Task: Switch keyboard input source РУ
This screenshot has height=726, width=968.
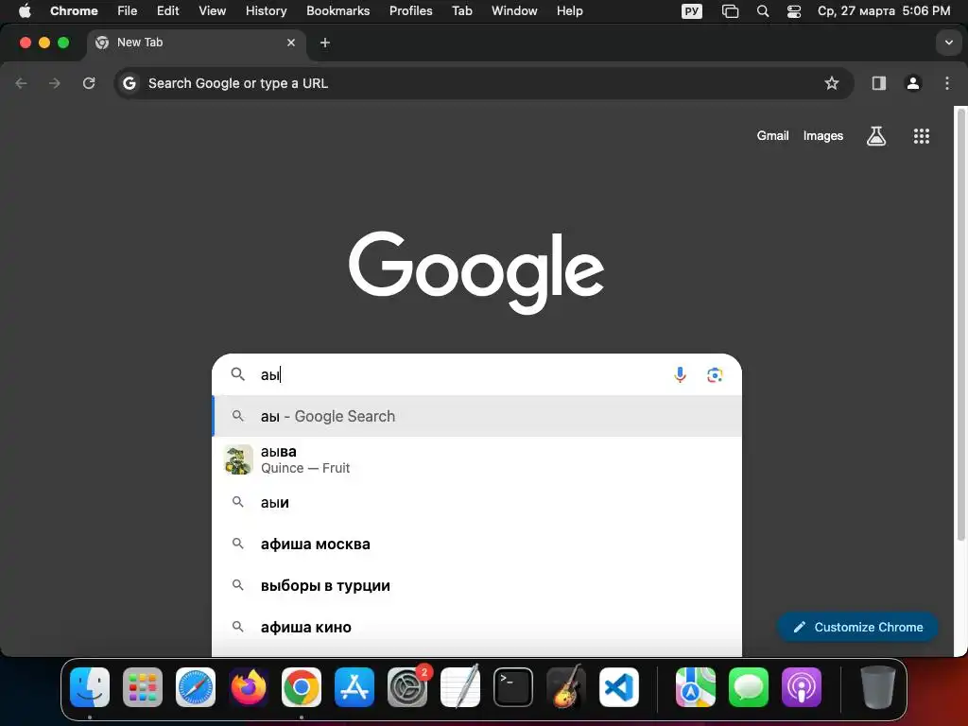Action: click(x=691, y=11)
